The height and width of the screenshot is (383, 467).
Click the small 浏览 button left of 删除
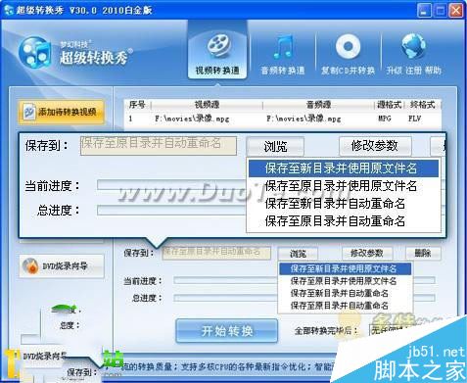click(x=298, y=253)
